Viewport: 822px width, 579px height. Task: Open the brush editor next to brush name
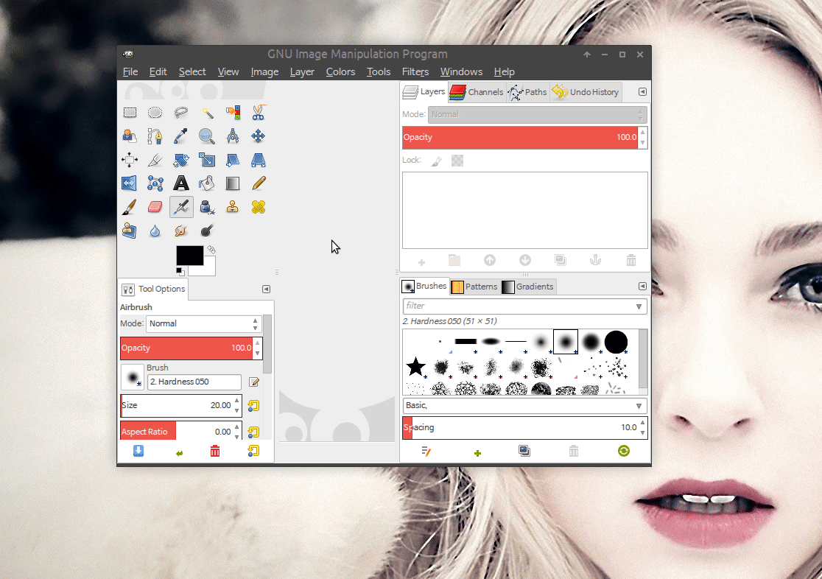pyautogui.click(x=253, y=382)
